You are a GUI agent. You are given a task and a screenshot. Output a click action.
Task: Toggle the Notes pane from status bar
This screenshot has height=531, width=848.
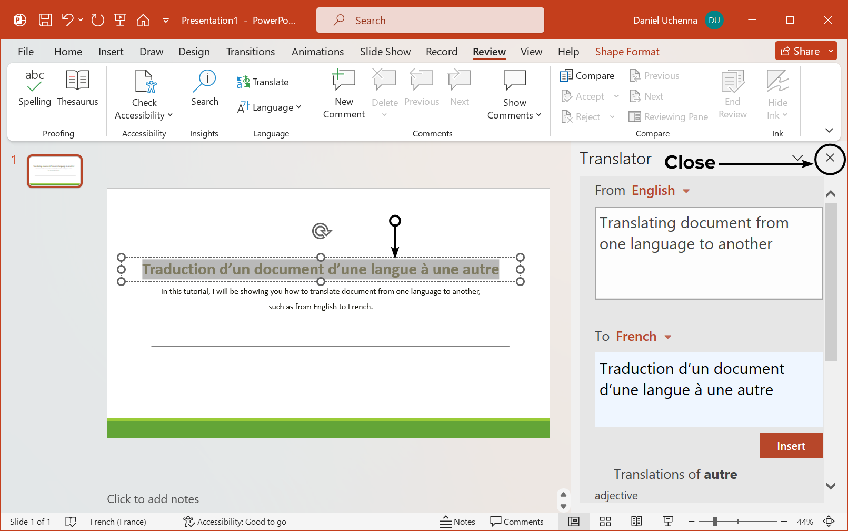457,522
